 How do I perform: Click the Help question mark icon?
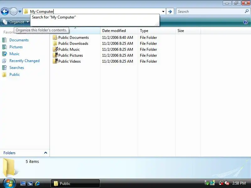(246, 22)
